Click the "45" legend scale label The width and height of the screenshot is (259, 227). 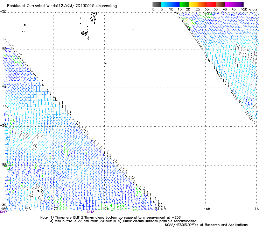point(233,9)
